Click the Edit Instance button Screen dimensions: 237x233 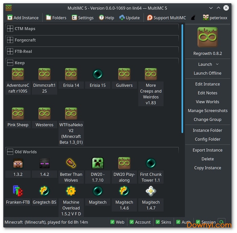click(x=208, y=84)
